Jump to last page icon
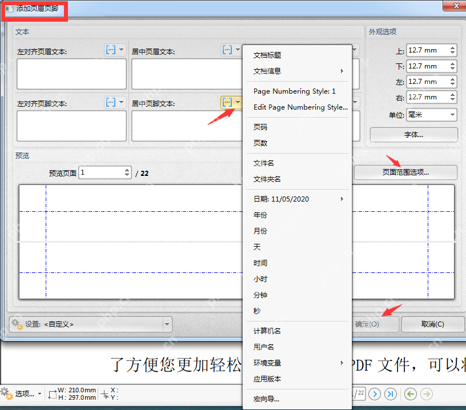466x410 pixels. (391, 394)
